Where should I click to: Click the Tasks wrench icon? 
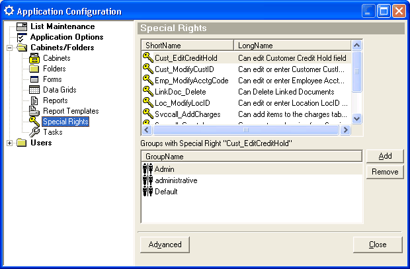[x=34, y=132]
